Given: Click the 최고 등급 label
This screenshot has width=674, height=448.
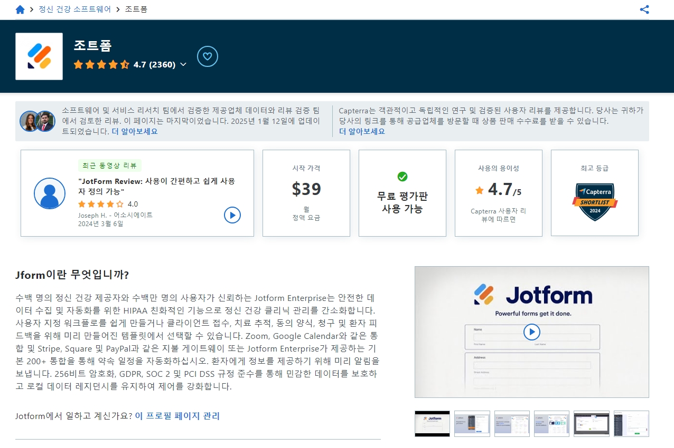Looking at the screenshot, I should (595, 168).
